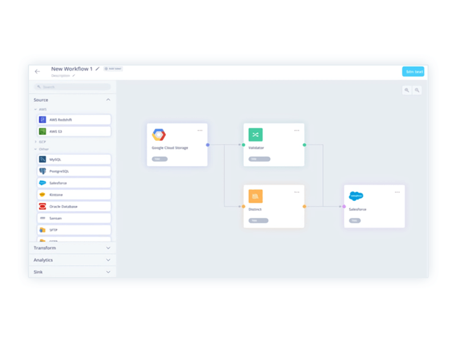This screenshot has width=456, height=342.
Task: Click Validator node green shuffle icon
Action: tap(255, 135)
